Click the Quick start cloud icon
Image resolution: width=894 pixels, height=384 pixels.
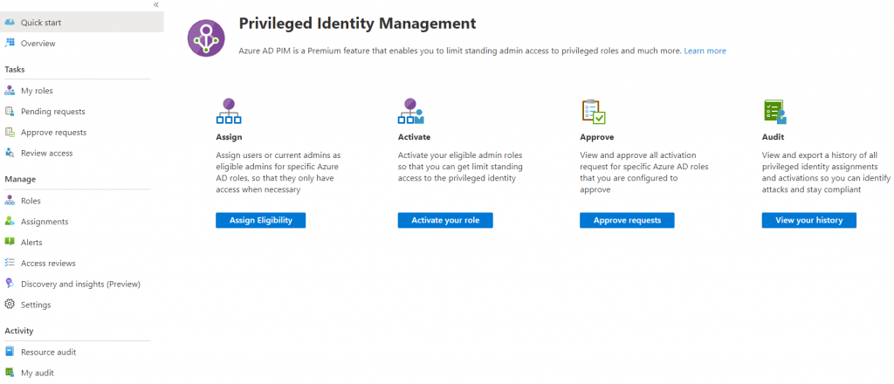(x=9, y=22)
